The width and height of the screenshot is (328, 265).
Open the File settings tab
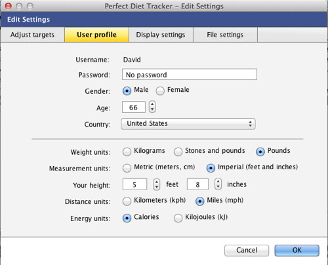click(225, 35)
